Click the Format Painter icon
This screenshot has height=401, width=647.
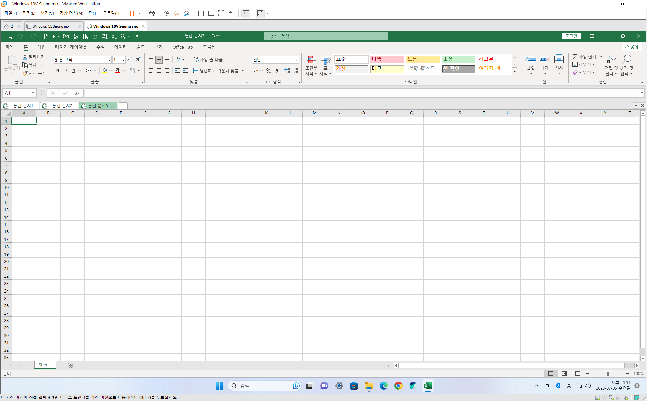pyautogui.click(x=25, y=73)
